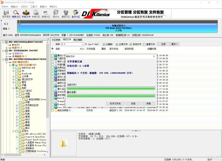Viewport: 222px width, 161px height.
Task: Toggle checkbox for 分区(已识别)(0) partition
Action: 13,65
